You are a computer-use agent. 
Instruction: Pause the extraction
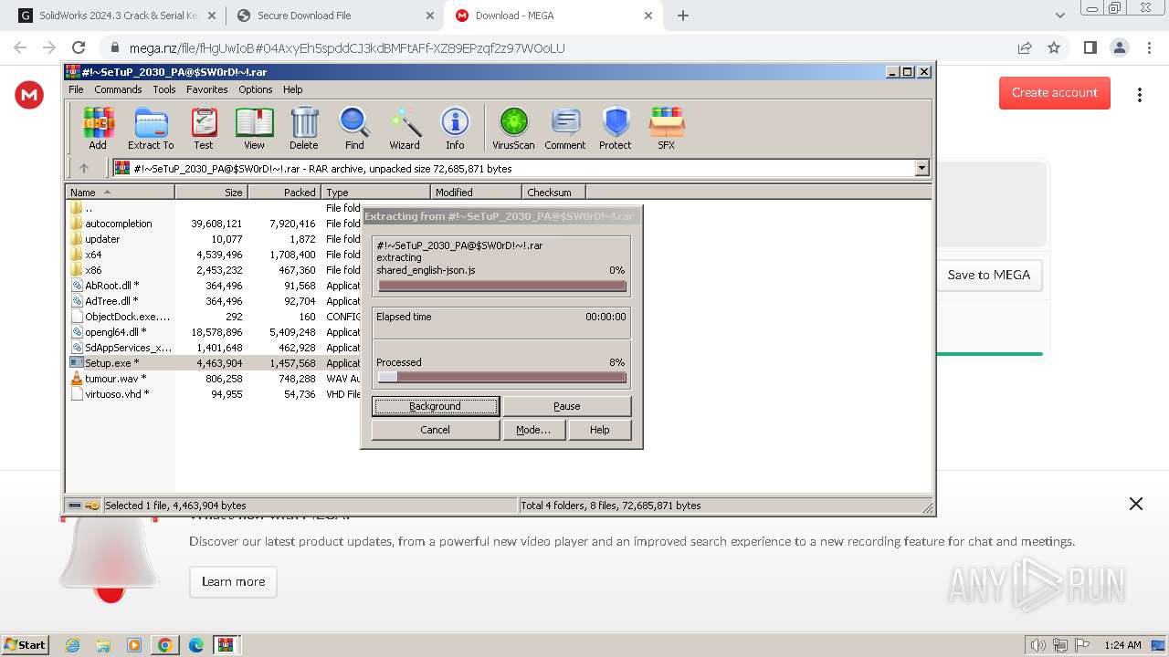coord(566,406)
